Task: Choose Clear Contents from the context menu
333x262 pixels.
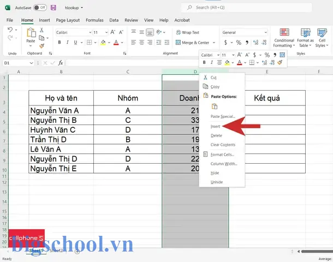Action: tap(222, 145)
